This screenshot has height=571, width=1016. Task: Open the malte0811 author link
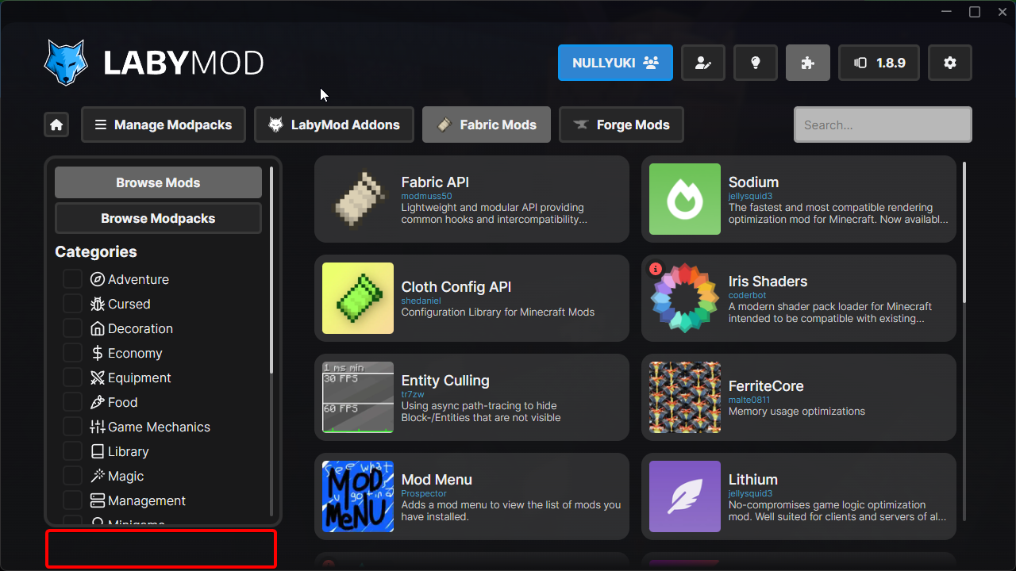tap(749, 400)
